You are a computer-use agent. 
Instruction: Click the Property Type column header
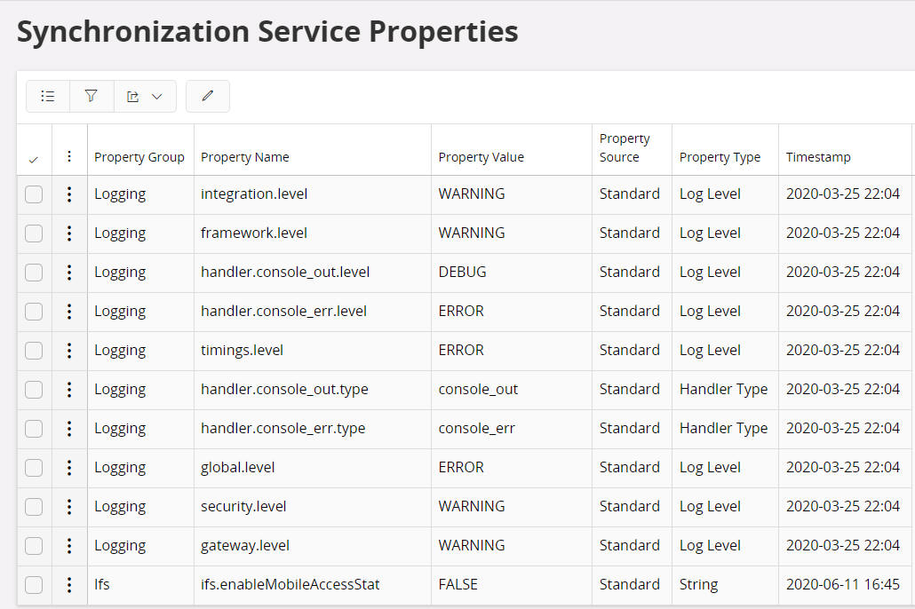[x=720, y=157]
